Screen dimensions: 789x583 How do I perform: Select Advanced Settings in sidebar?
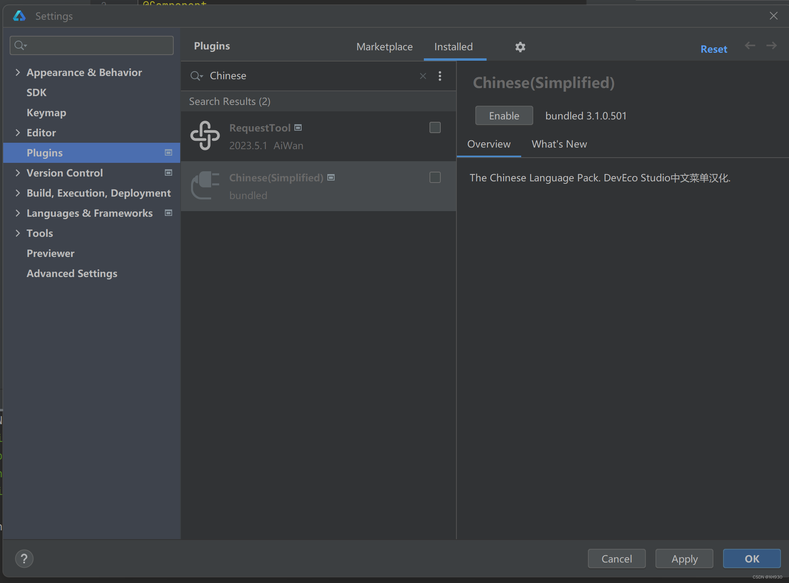tap(72, 273)
